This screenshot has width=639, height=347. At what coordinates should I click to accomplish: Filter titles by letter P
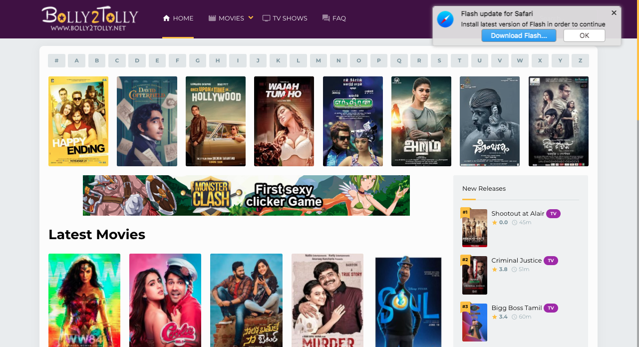[x=379, y=60]
